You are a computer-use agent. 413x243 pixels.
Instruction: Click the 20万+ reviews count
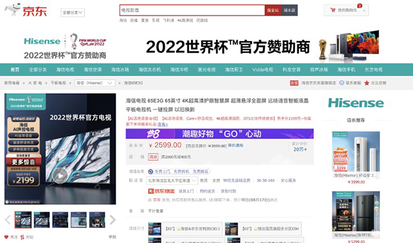pyautogui.click(x=300, y=149)
